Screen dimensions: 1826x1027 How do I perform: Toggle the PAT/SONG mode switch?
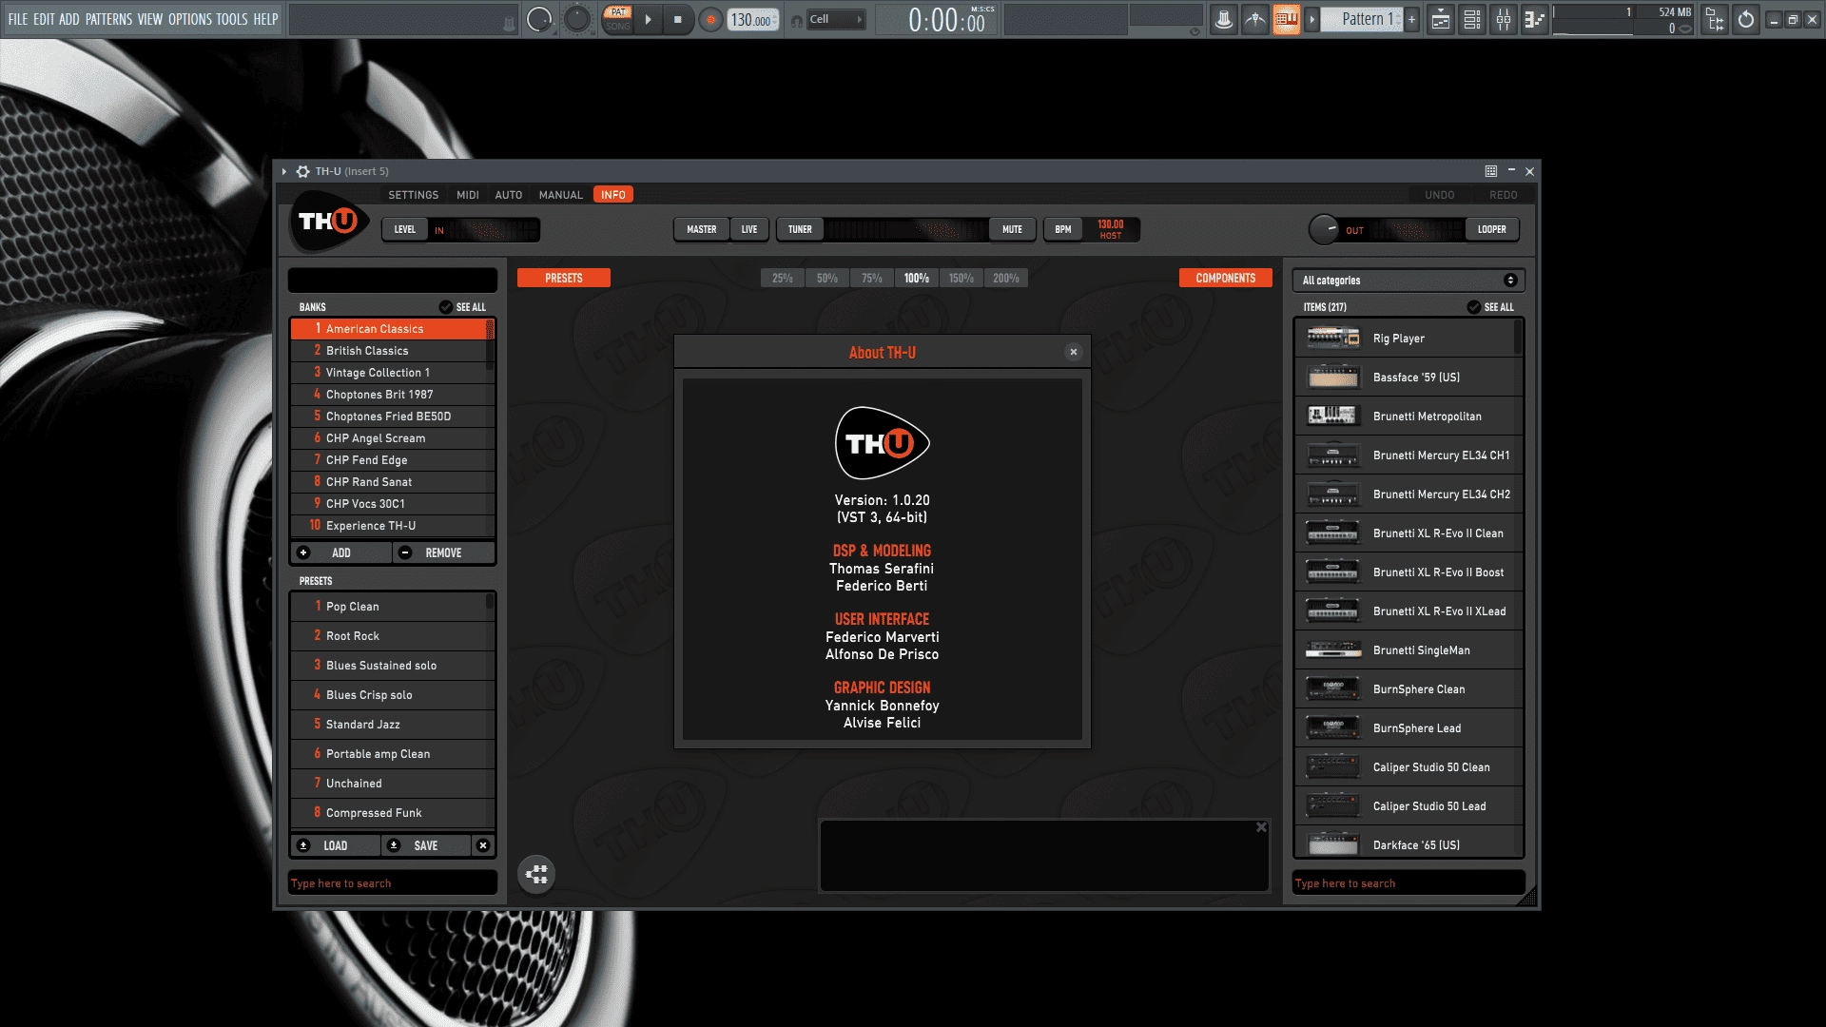point(618,19)
